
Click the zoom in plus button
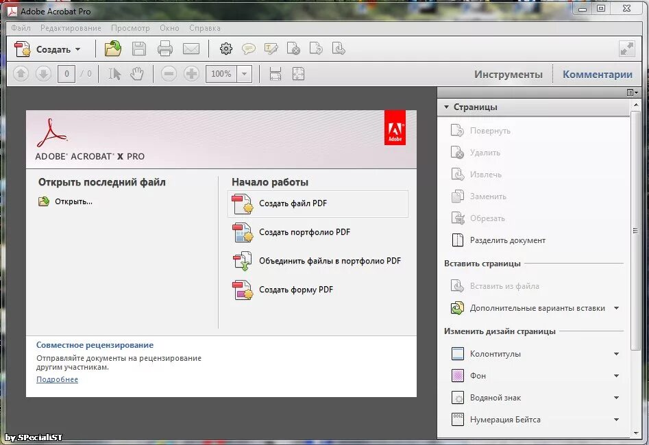pyautogui.click(x=192, y=74)
